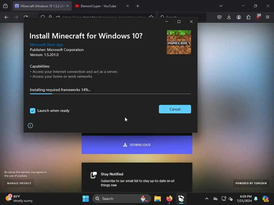
Task: Open the Extensions puzzle icon
Action: coord(248,17)
